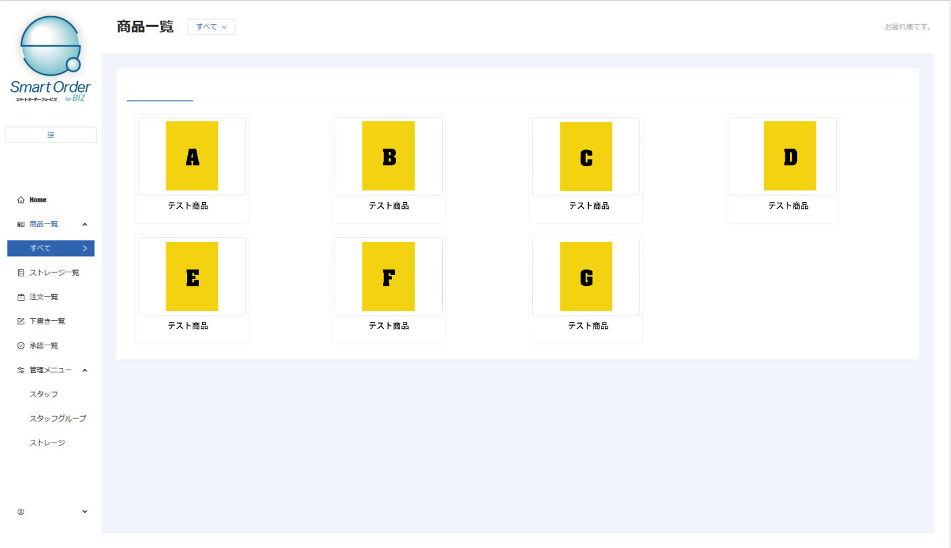Open product thumbnail C
951x548 pixels.
[586, 156]
